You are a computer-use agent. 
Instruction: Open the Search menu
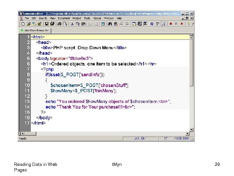(x=43, y=18)
